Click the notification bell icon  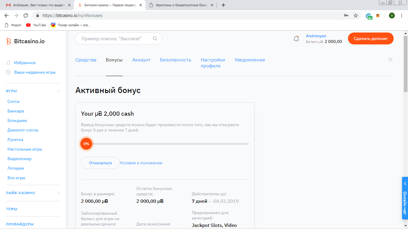tap(296, 38)
